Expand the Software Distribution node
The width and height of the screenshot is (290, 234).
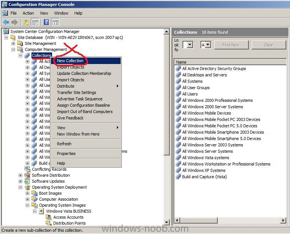[x=21, y=175]
